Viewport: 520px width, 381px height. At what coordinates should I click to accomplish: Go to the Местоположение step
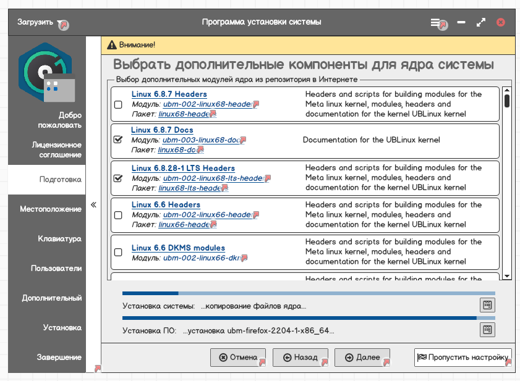pos(50,209)
